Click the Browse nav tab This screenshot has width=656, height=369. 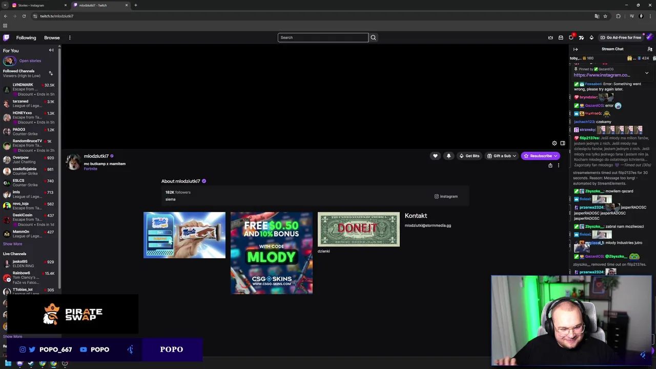(x=52, y=37)
